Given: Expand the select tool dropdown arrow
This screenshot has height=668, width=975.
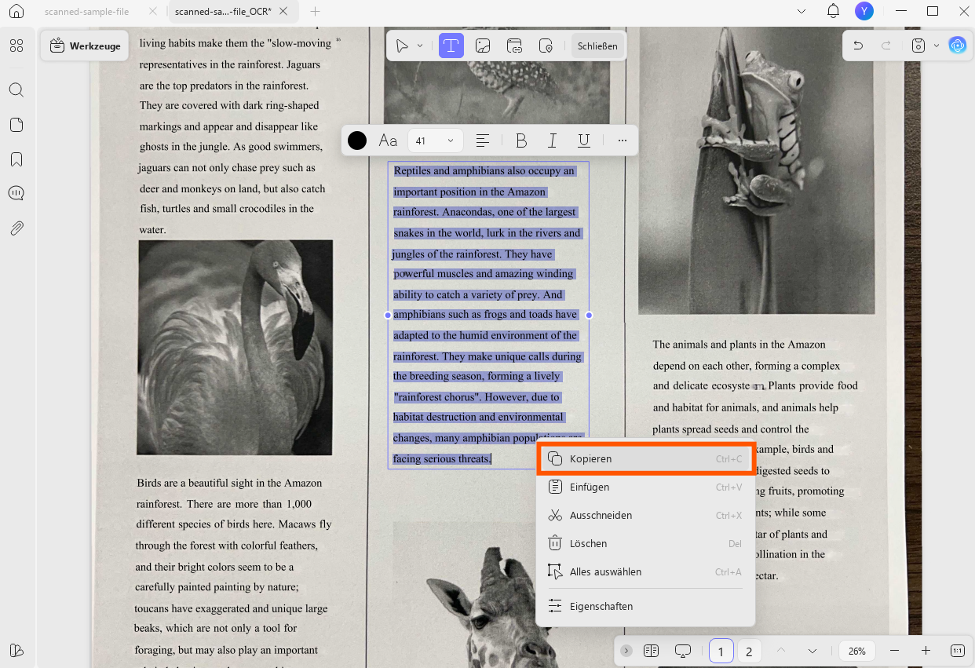Looking at the screenshot, I should coord(420,46).
